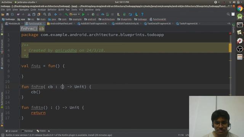Click the Sync Project with Gradle icon
The image size is (244, 137).
(124, 14)
